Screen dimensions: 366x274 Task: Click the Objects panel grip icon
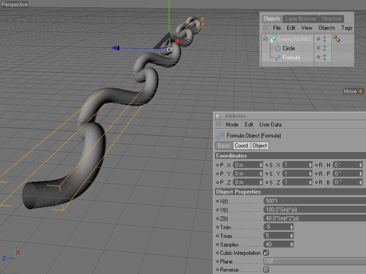[x=266, y=28]
